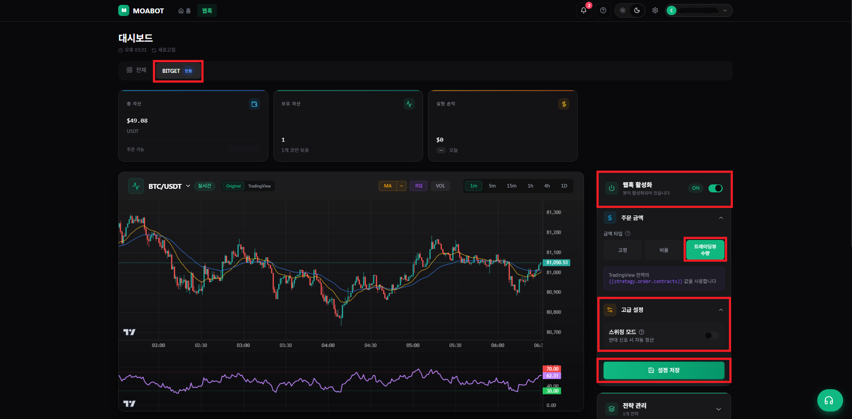
Task: Click the MOABOT logo icon
Action: 124,10
